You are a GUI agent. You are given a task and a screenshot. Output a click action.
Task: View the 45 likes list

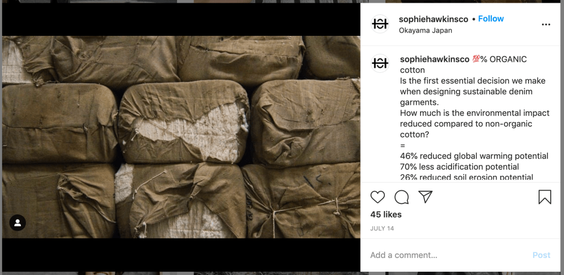386,214
